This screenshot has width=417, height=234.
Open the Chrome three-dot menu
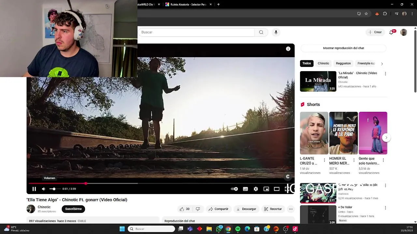[x=412, y=14]
